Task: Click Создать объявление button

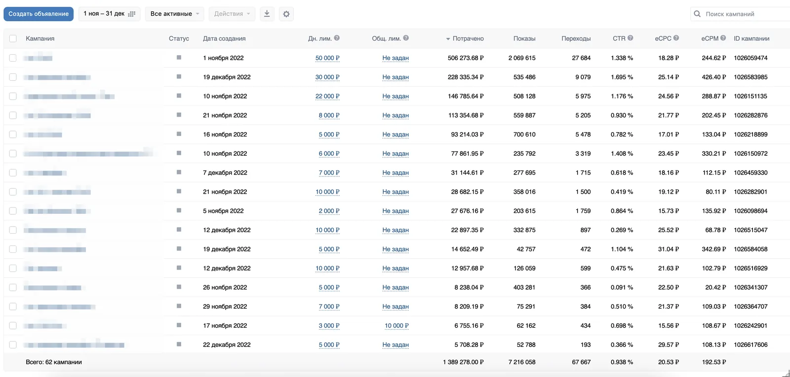Action: pos(39,14)
